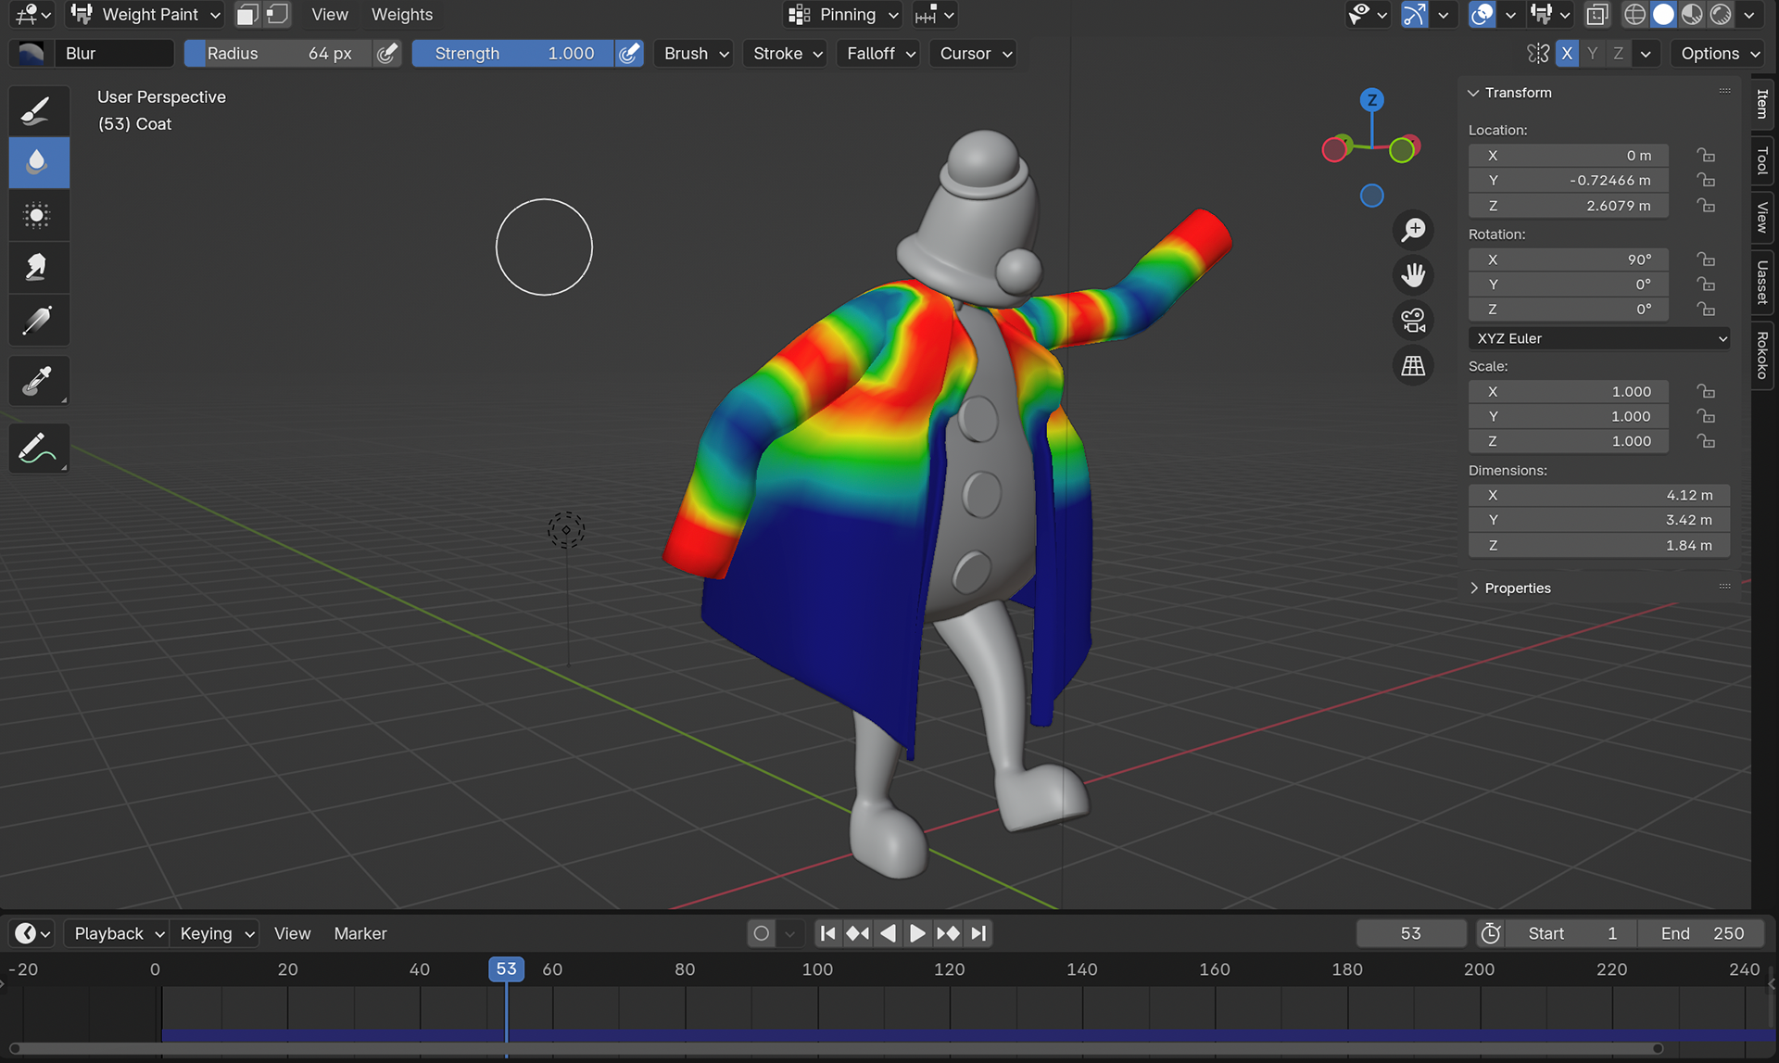Open the timeline Marker menu
This screenshot has width=1779, height=1063.
(x=360, y=933)
